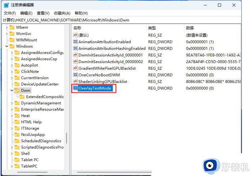Collapse the Dwm key
This screenshot has width=252, height=176.
click(x=12, y=90)
